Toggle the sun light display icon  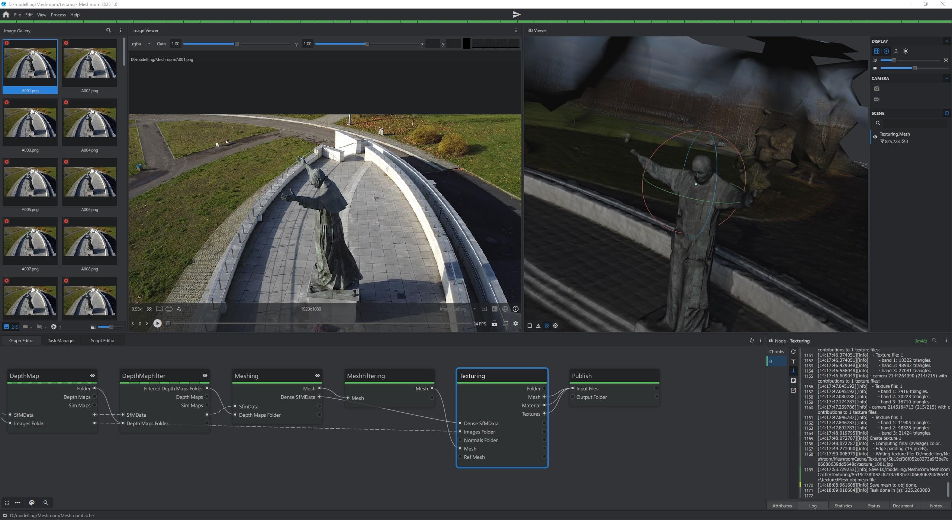pos(906,51)
